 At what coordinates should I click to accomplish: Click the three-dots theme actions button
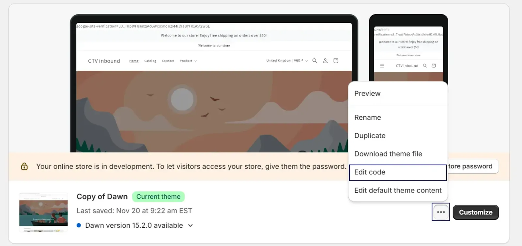(441, 212)
